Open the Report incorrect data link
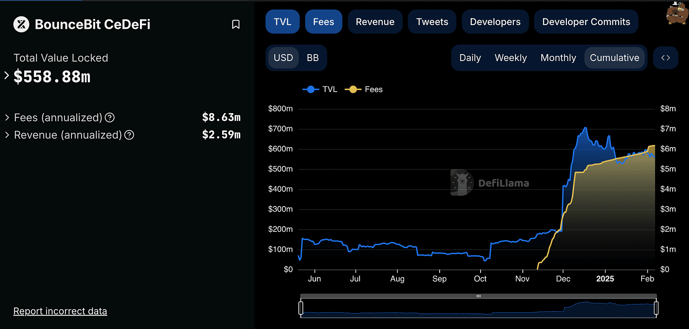Screen dimensions: 689x329 (x=60, y=311)
